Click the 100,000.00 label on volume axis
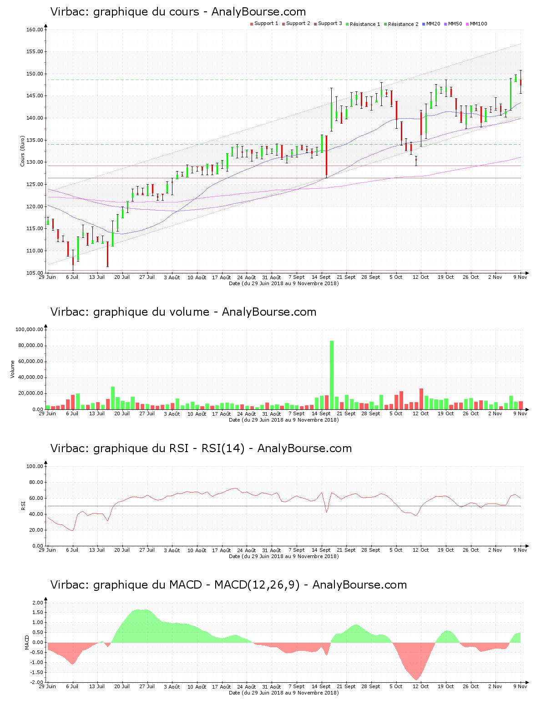The image size is (546, 705). [29, 329]
